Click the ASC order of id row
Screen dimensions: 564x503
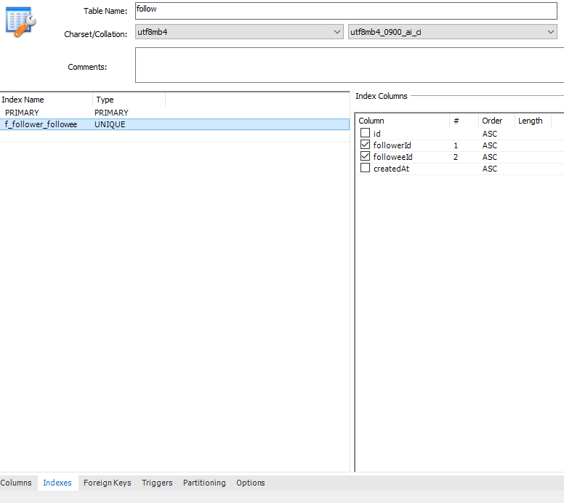[490, 134]
